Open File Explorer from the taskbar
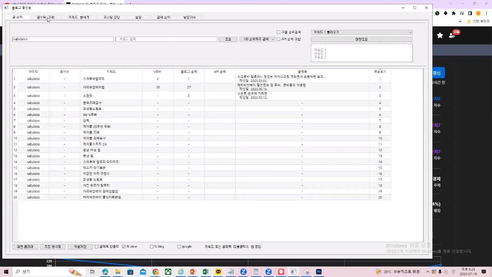 118,272
